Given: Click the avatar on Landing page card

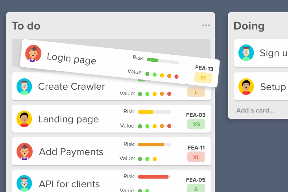Looking at the screenshot, I should click(x=24, y=119).
